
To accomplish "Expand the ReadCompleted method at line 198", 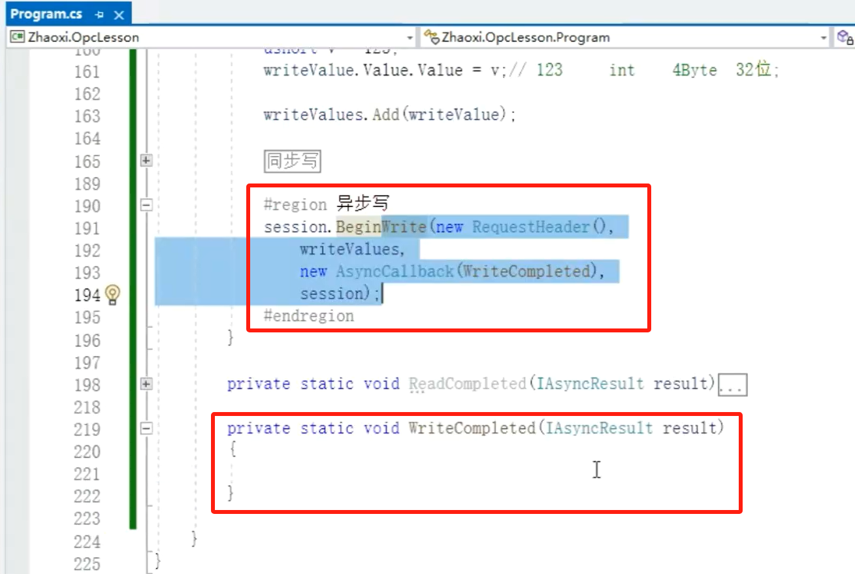I will point(146,384).
